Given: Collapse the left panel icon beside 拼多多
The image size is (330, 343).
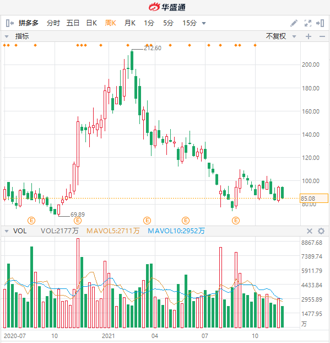Looking at the screenshot, I should tap(9, 23).
